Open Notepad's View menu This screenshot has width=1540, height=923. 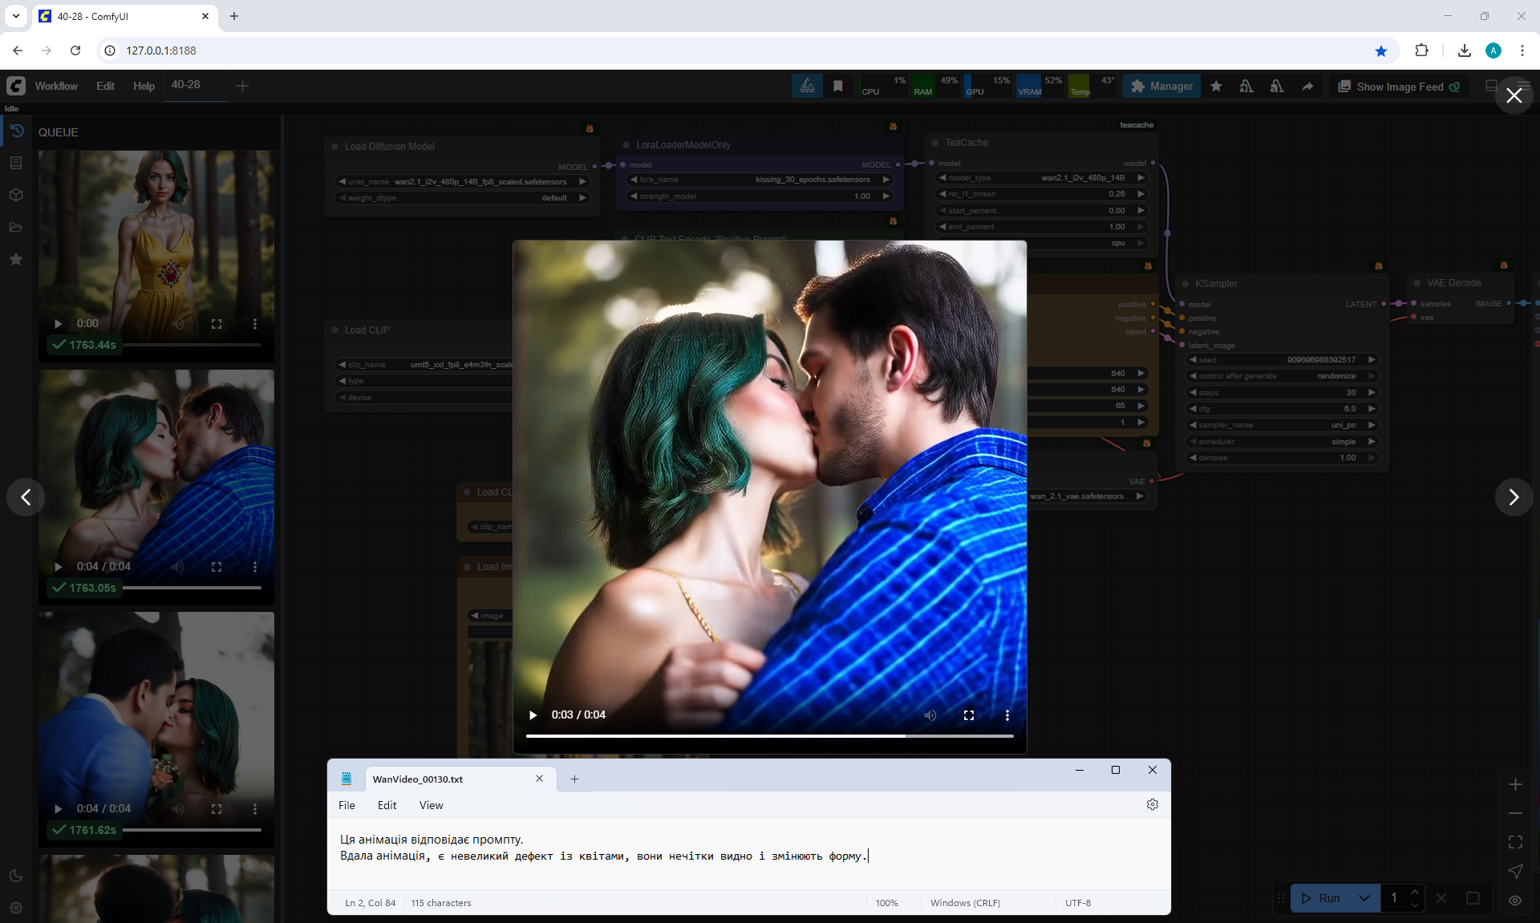pyautogui.click(x=431, y=805)
